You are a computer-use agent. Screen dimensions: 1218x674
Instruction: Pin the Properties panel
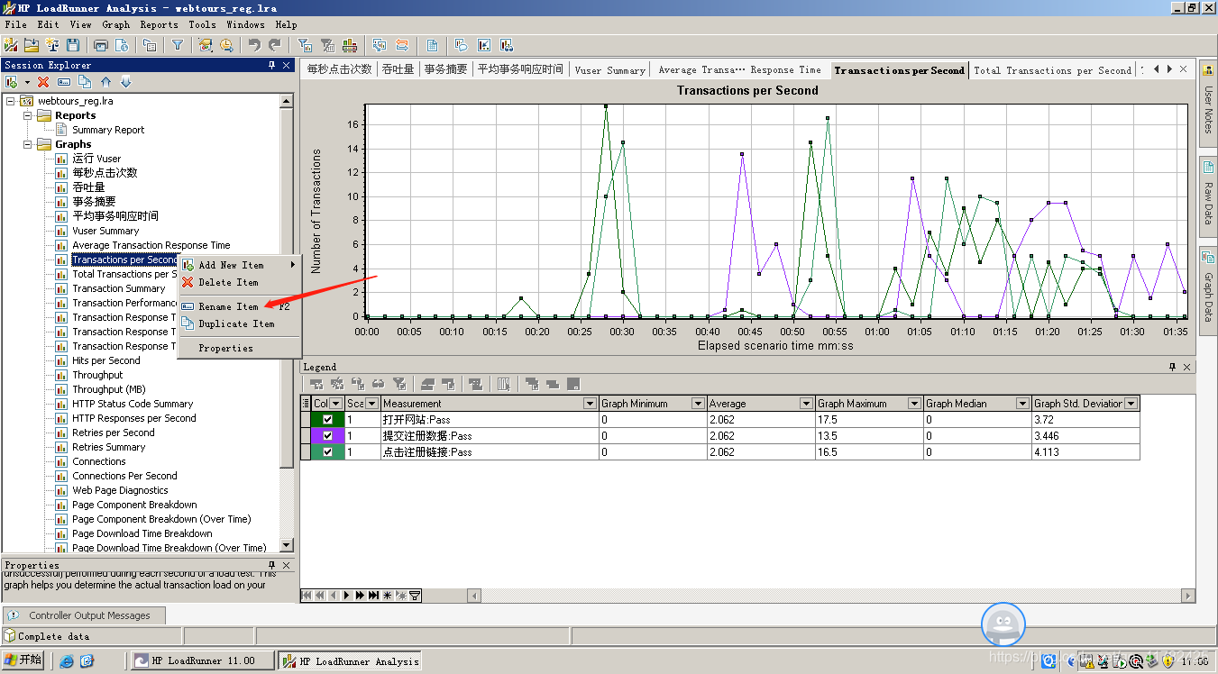point(272,565)
